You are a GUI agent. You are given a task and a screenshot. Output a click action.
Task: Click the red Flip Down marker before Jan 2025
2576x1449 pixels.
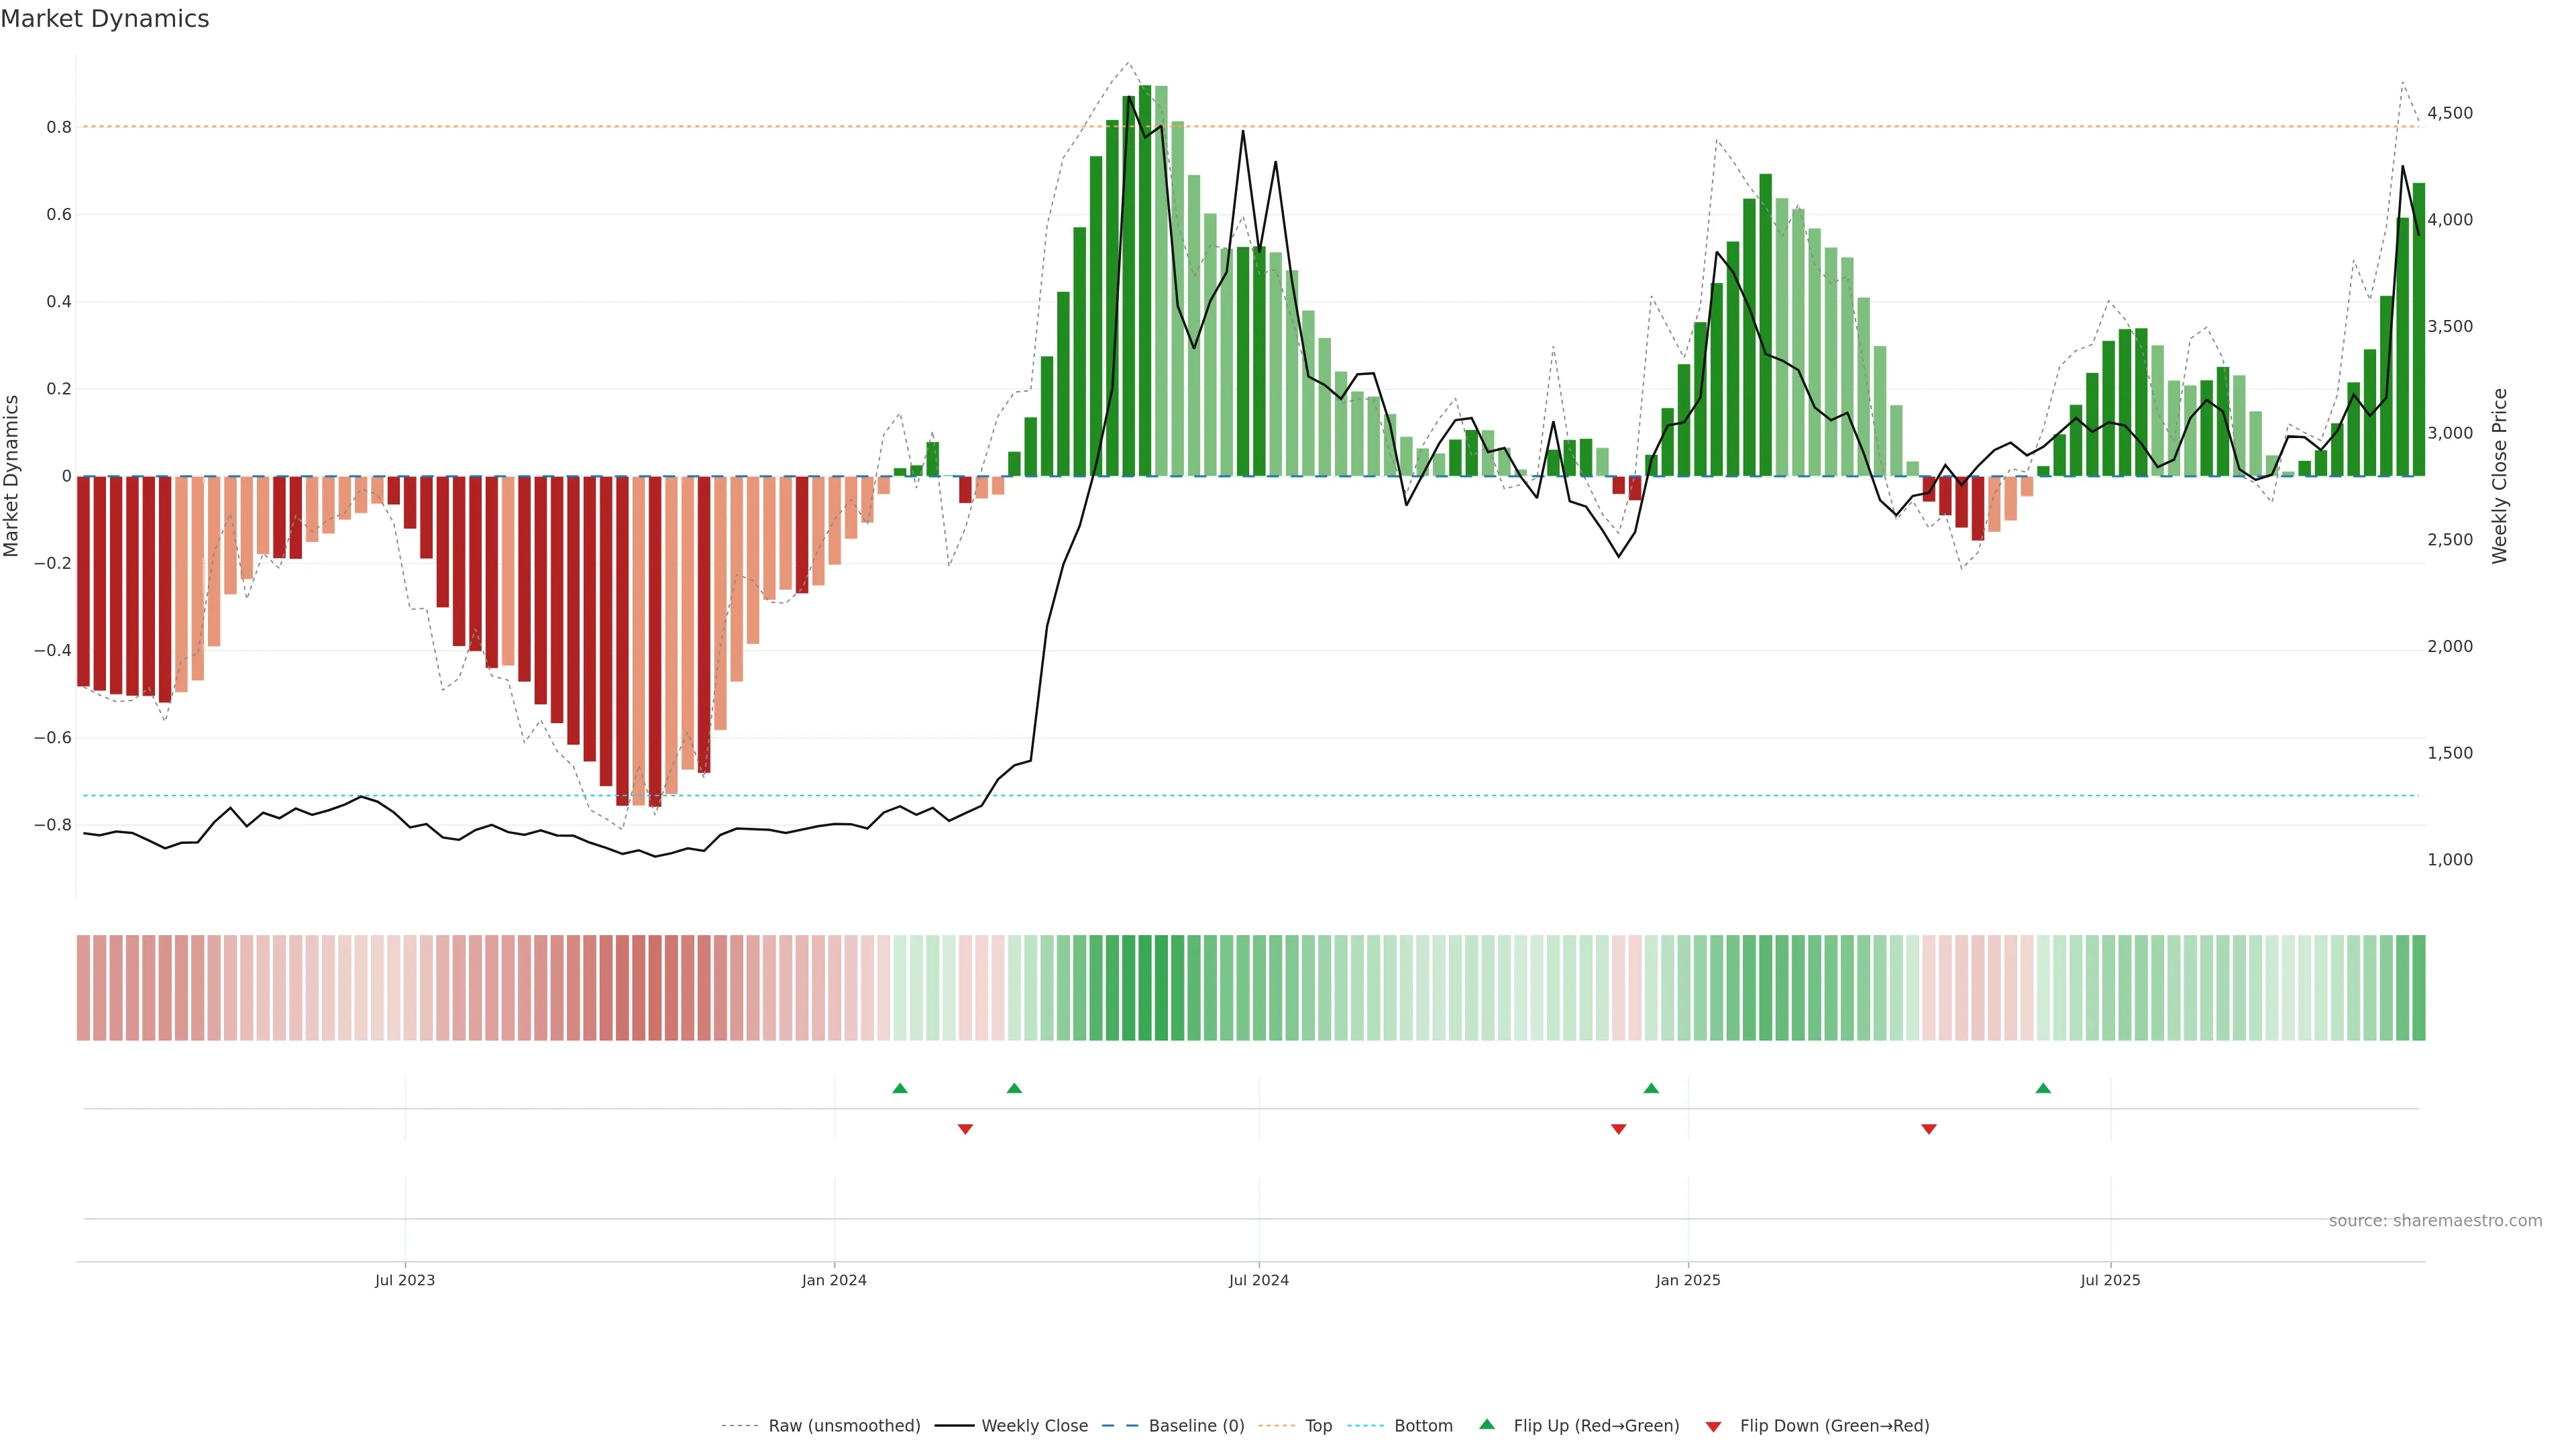tap(1618, 1129)
